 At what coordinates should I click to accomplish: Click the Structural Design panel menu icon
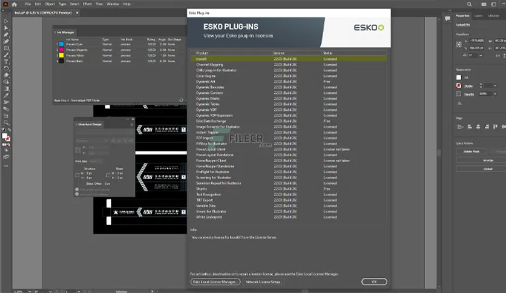132,124
